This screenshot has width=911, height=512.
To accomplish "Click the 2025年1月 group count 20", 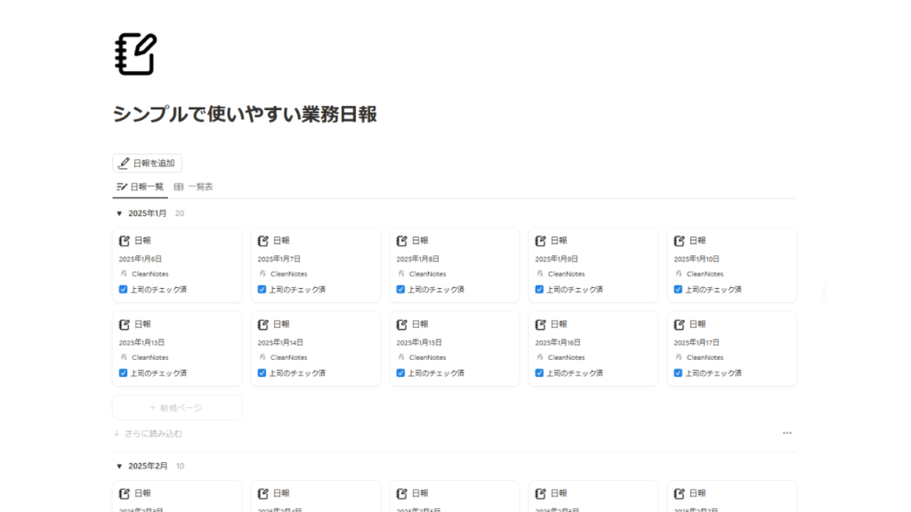I will (180, 213).
